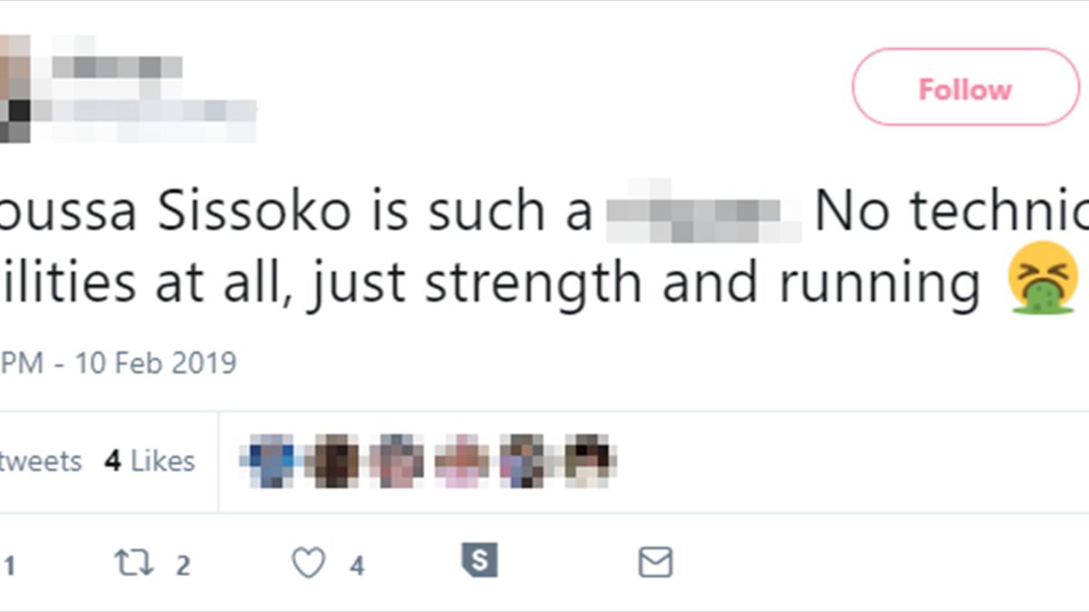This screenshot has height=612, width=1089.
Task: Open the blurred account handle under the name
Action: [150, 111]
